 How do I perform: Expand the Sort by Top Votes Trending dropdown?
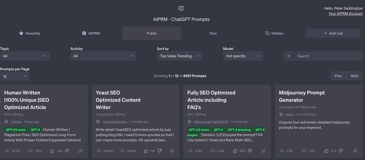click(x=179, y=56)
